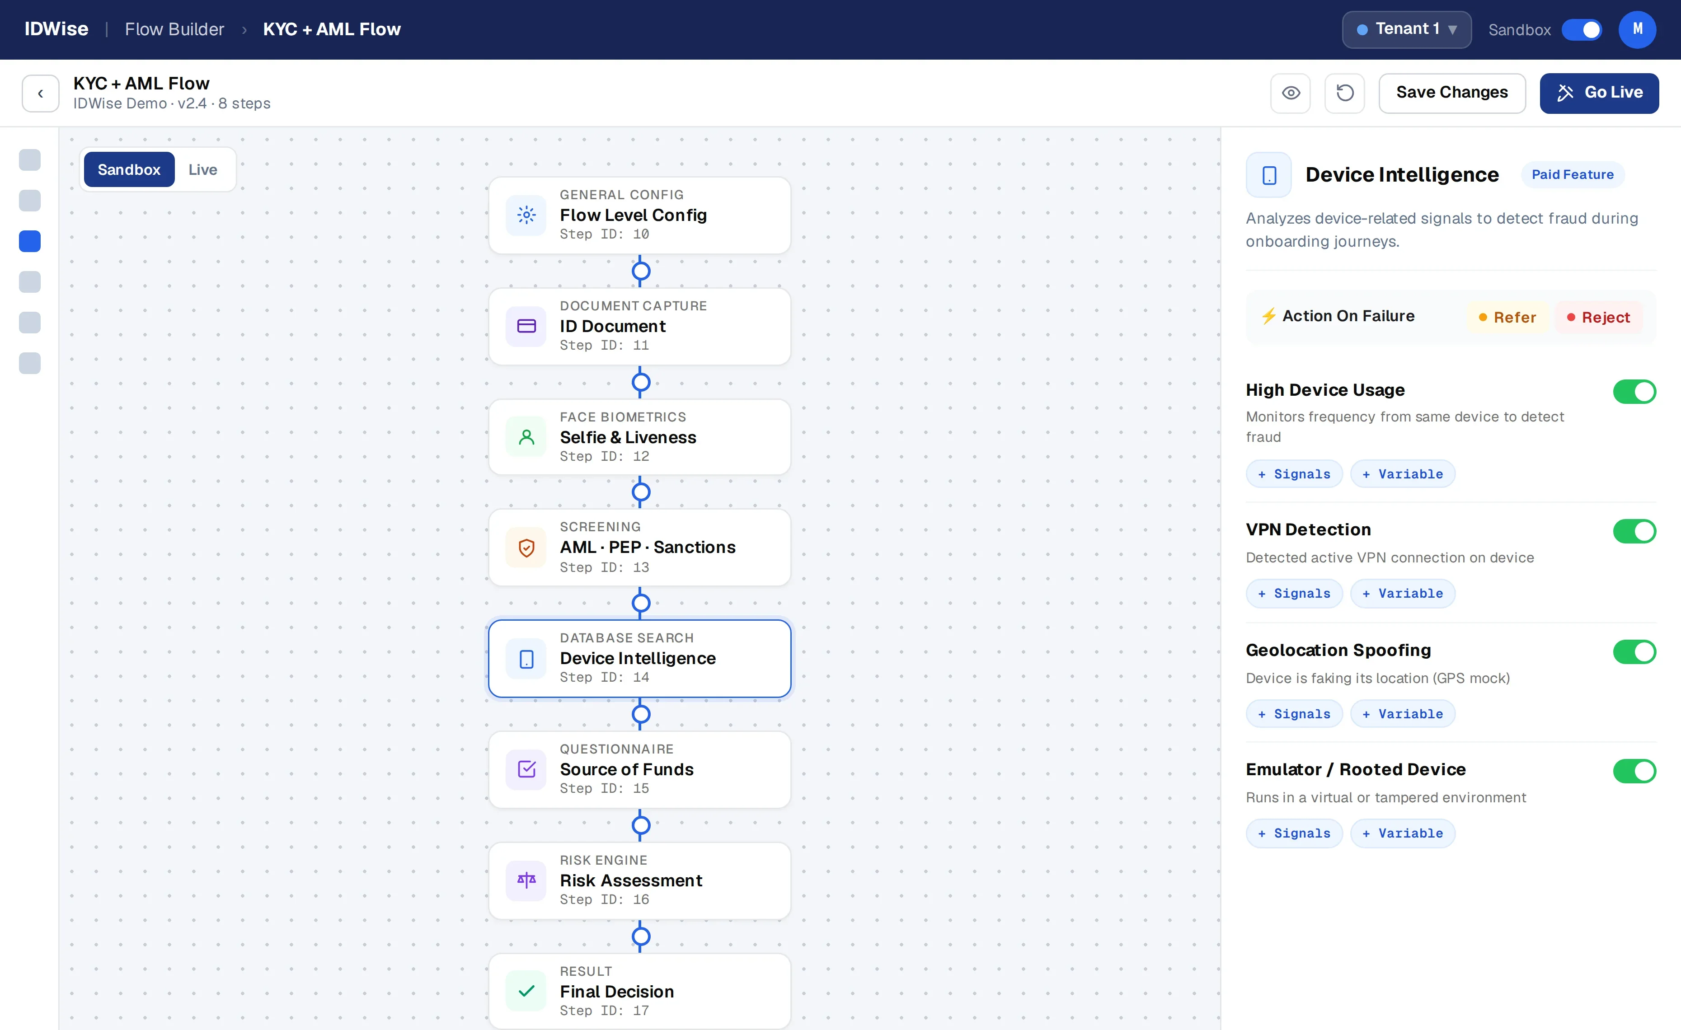Click the last sidebar icon

point(30,363)
